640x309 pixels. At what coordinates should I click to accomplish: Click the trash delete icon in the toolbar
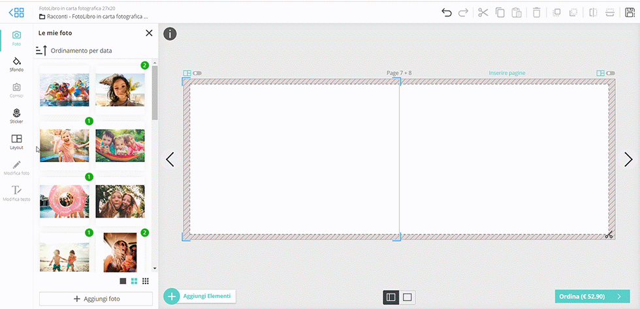point(536,12)
